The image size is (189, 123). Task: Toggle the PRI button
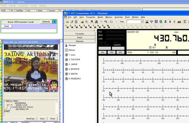tap(112, 52)
